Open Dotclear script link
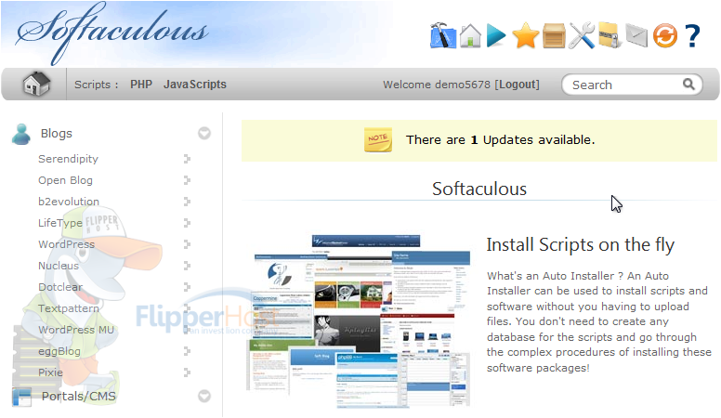 pyautogui.click(x=60, y=287)
